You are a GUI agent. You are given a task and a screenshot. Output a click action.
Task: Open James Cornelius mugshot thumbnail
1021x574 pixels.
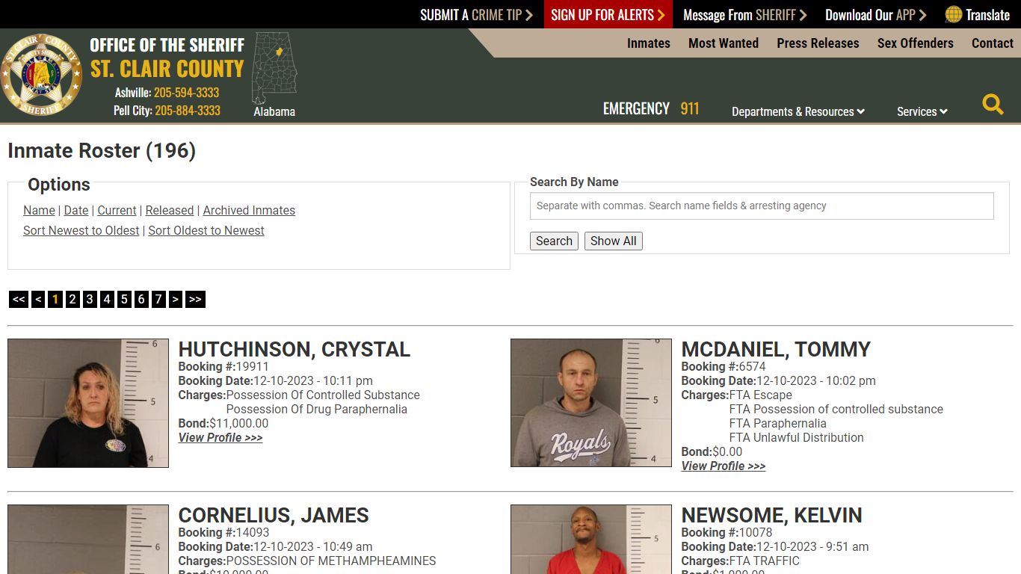point(88,539)
